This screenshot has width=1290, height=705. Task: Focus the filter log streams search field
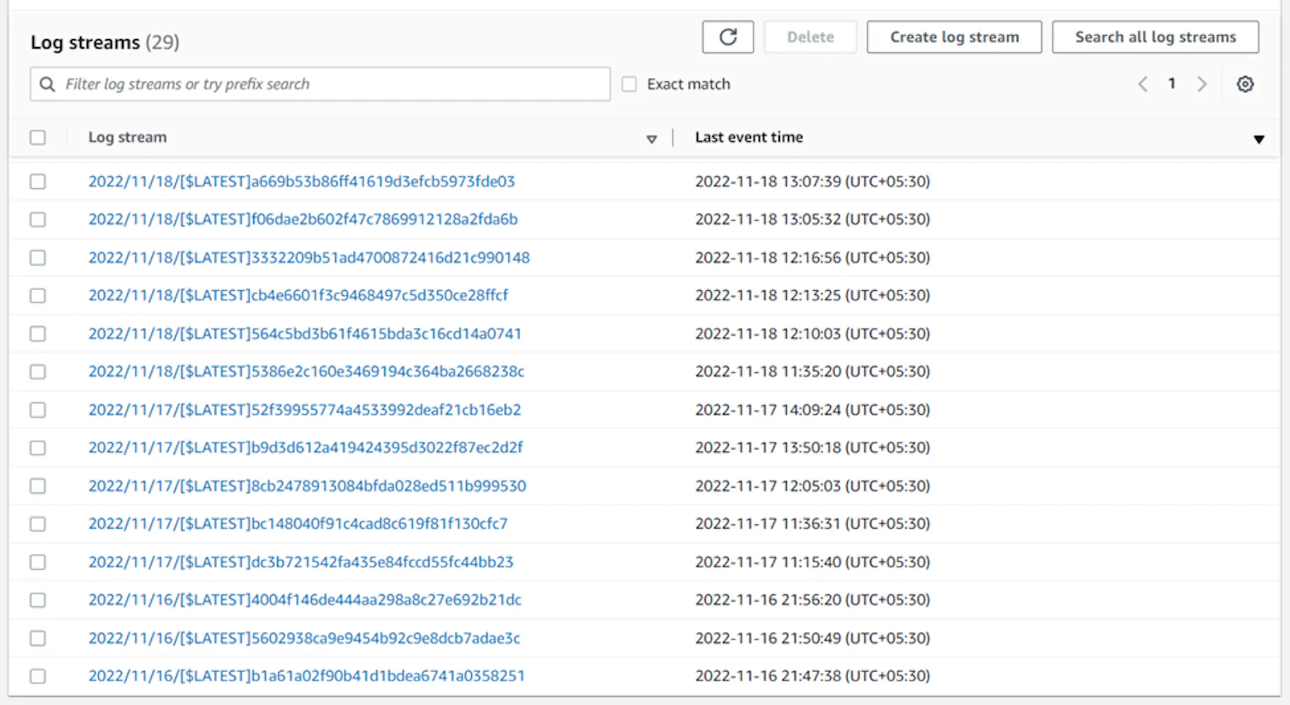coord(320,84)
